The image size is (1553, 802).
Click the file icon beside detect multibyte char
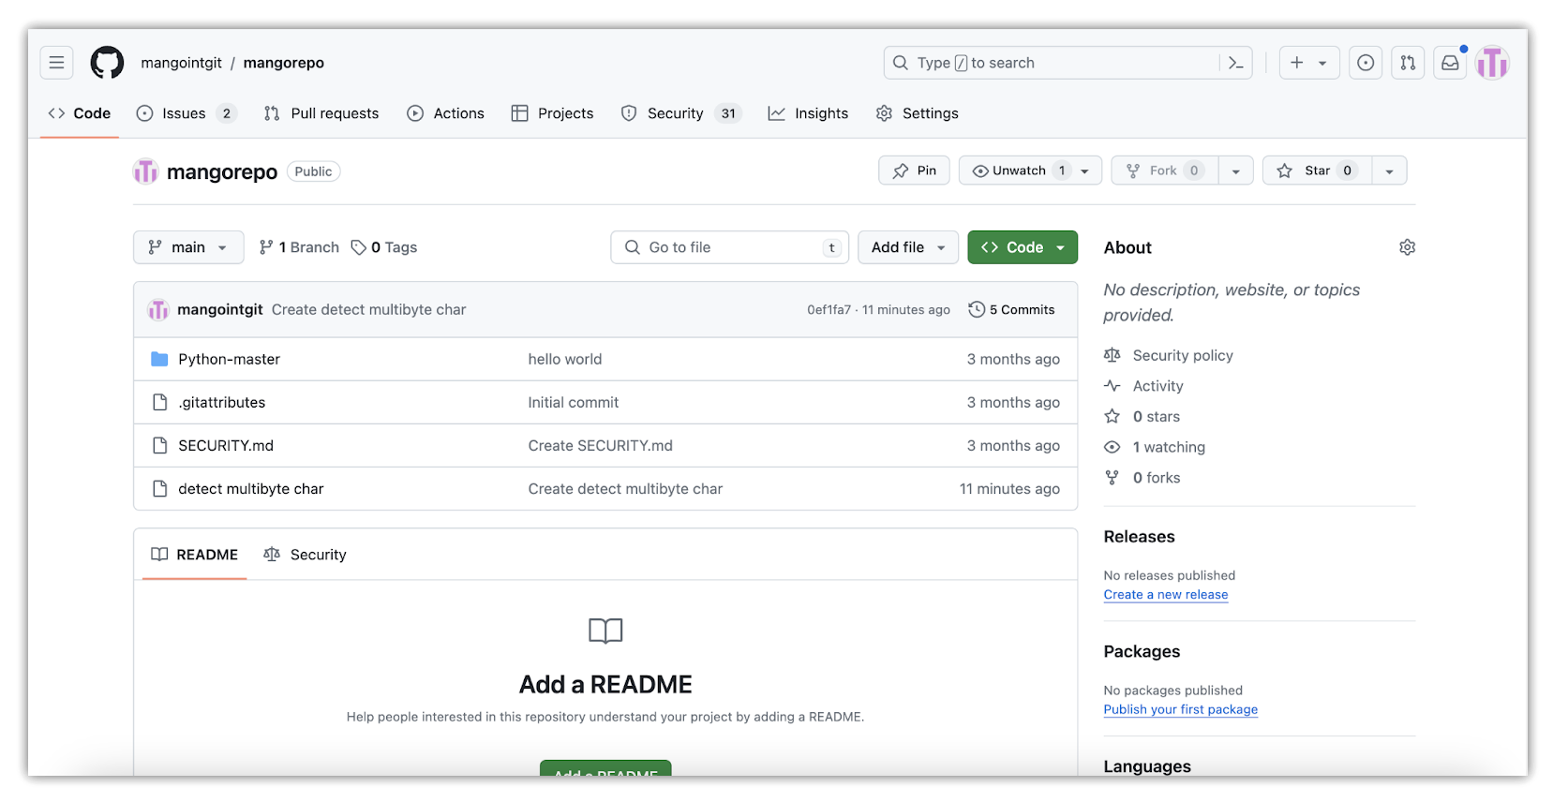tap(159, 488)
